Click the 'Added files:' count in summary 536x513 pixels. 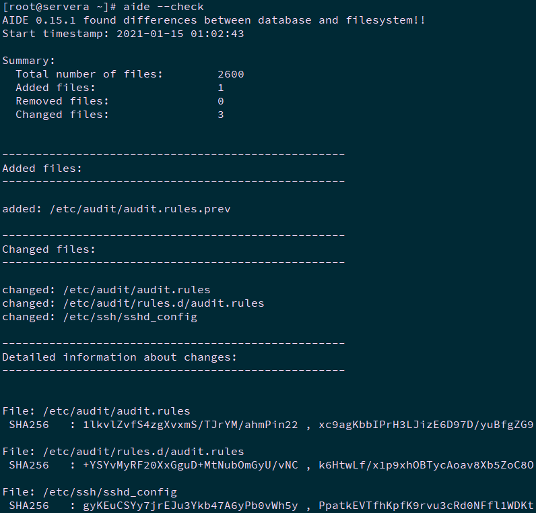coord(220,88)
